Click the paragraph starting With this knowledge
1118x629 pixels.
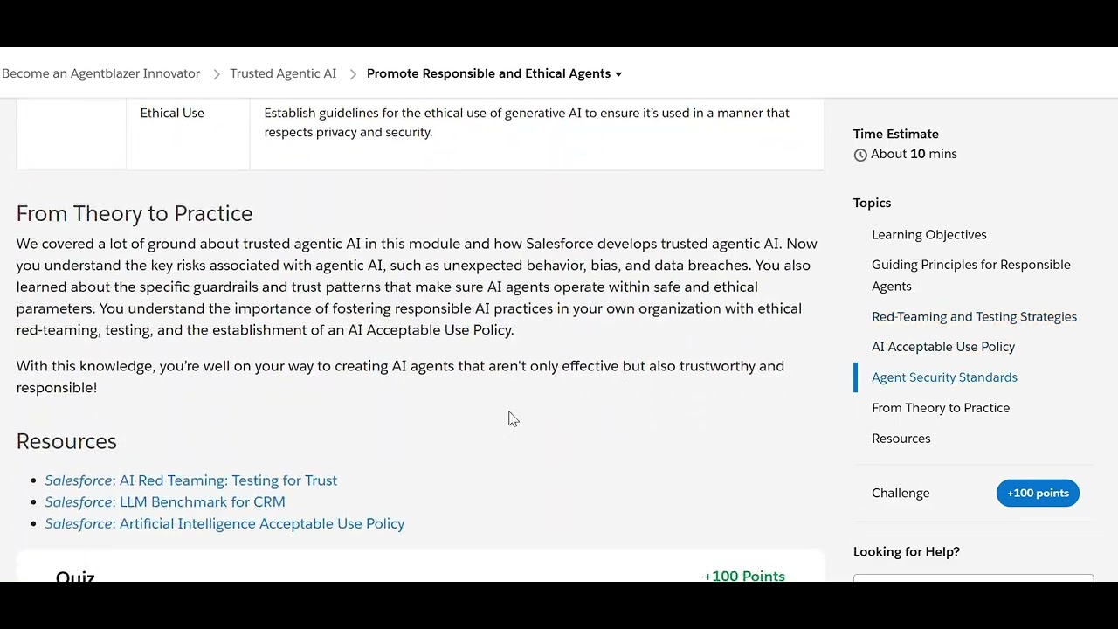(400, 377)
